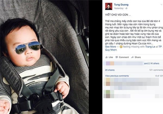Expand the post with See More
Viewport: 163px width, 114px height.
coord(110,47)
